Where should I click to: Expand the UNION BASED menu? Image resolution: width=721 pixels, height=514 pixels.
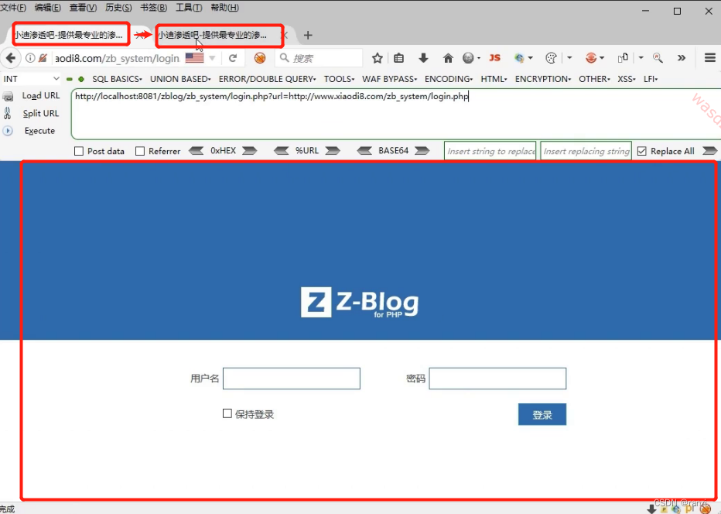[x=180, y=79]
